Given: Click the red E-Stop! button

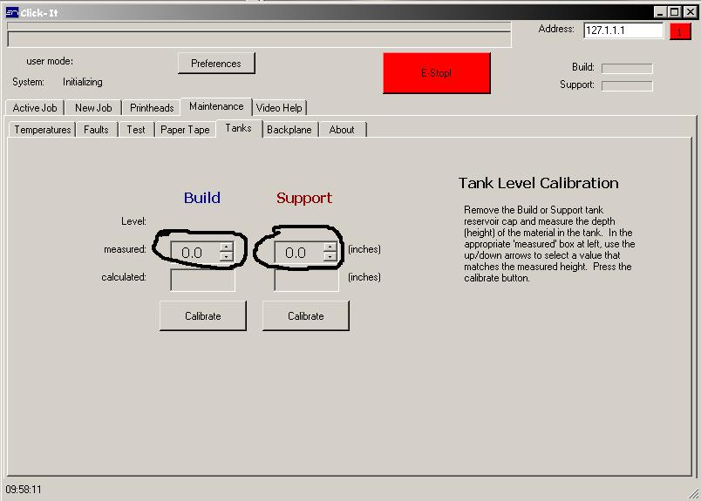Looking at the screenshot, I should pos(436,73).
